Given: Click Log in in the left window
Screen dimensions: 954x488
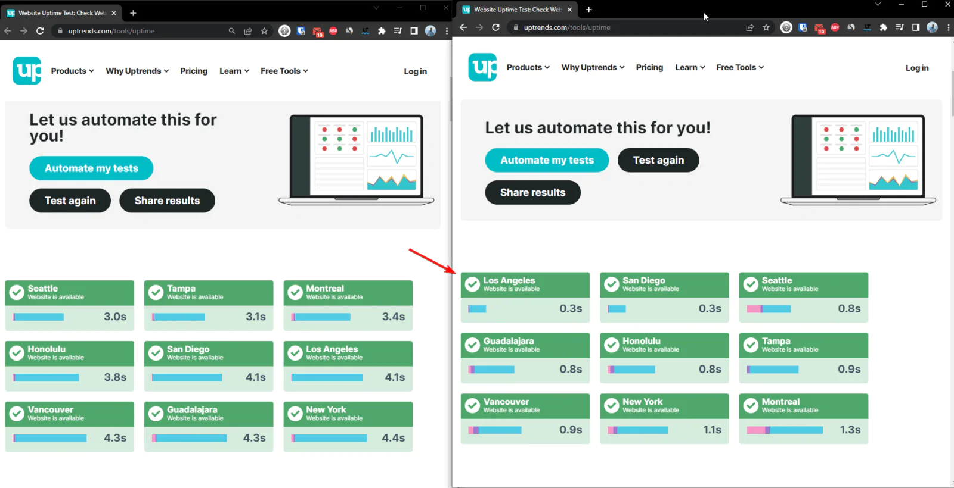Looking at the screenshot, I should (415, 71).
